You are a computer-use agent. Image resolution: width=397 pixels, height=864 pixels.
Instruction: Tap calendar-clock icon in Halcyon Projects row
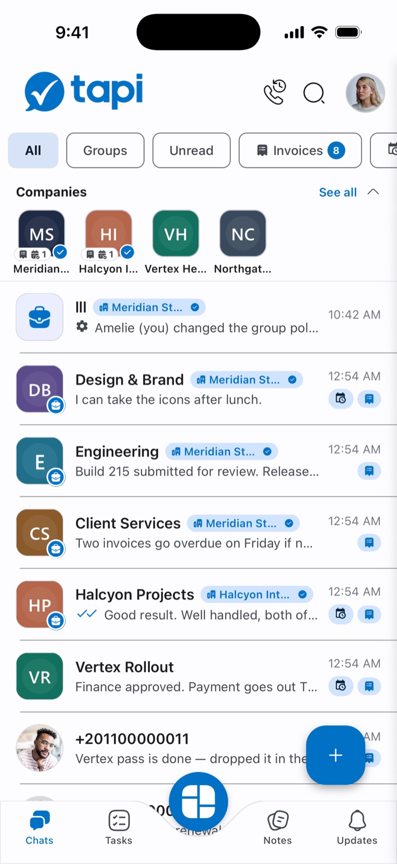pos(341,613)
